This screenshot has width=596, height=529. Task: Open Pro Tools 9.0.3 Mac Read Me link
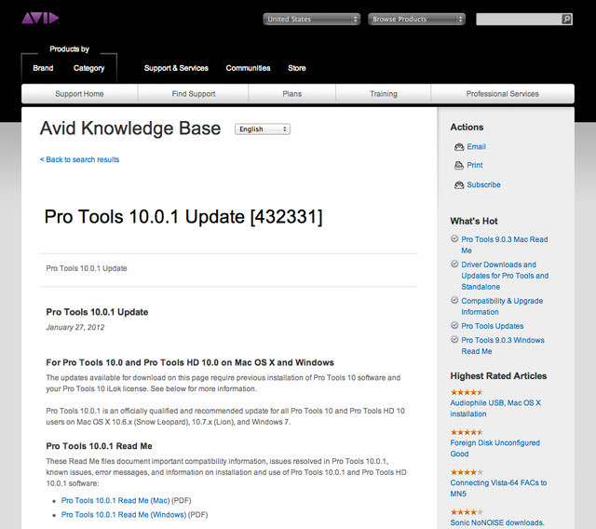point(505,245)
